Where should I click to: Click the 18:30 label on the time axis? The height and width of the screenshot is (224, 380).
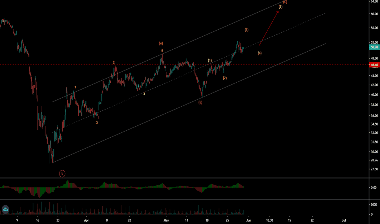(x=270, y=220)
